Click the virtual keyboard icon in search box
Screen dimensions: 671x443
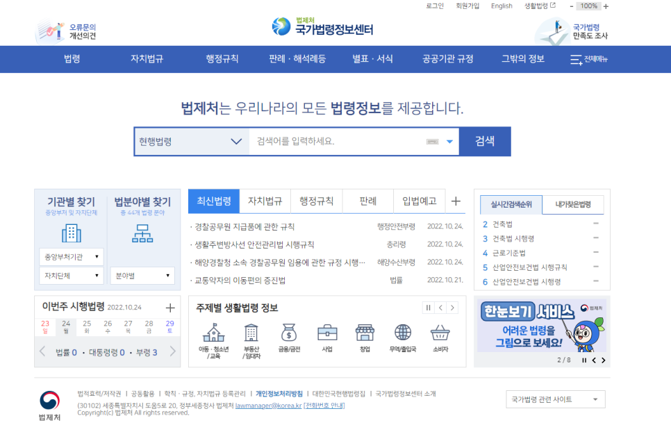tap(432, 142)
